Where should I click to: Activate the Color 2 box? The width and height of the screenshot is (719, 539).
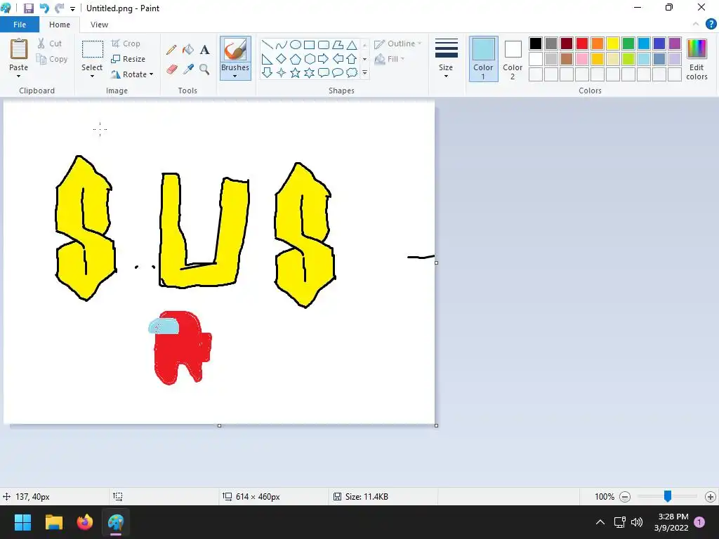pyautogui.click(x=513, y=59)
